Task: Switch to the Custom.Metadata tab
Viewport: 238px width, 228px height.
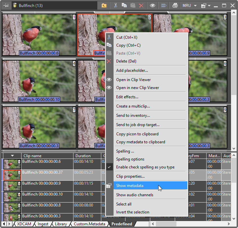Action: coord(90,224)
